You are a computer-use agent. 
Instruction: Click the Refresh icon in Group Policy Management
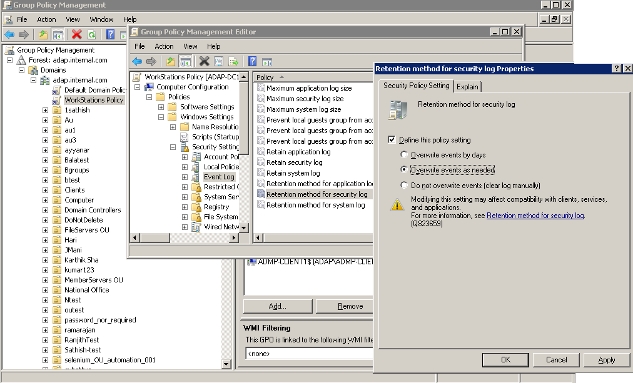click(91, 33)
